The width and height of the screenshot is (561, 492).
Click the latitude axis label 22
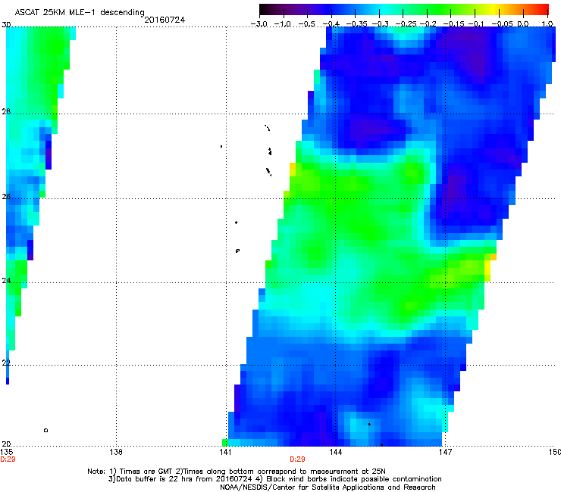click(x=6, y=363)
